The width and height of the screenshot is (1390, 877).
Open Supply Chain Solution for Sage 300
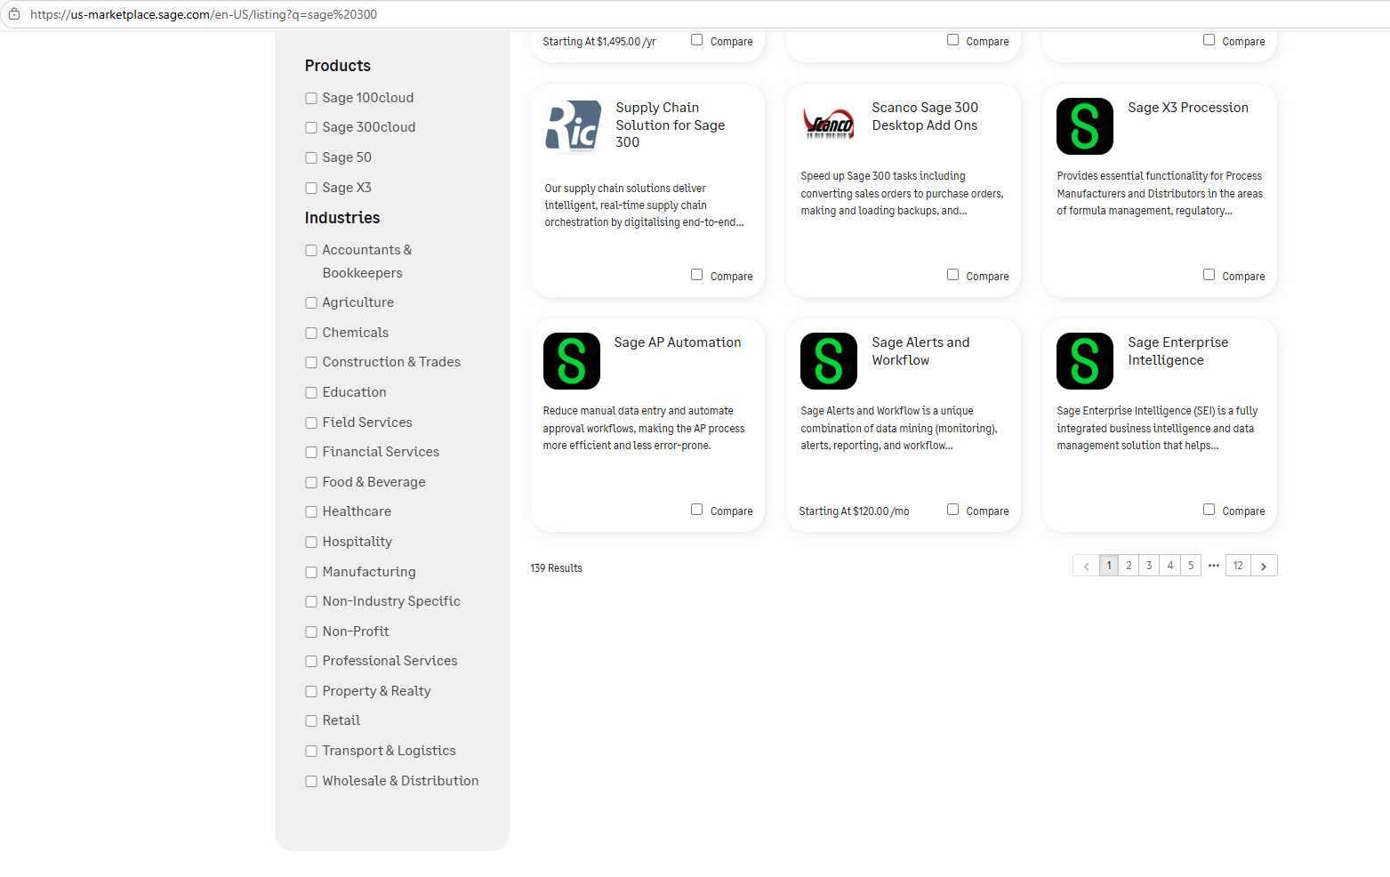[671, 125]
